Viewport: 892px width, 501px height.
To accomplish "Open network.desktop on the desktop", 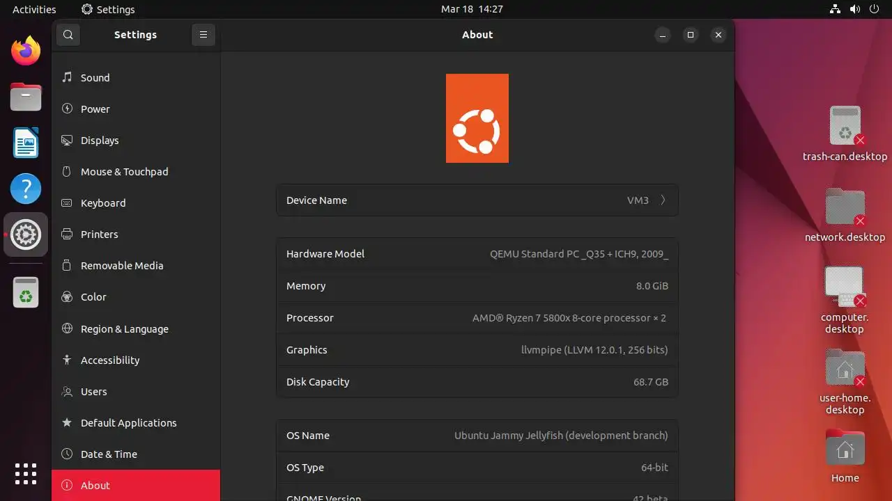I will [845, 215].
